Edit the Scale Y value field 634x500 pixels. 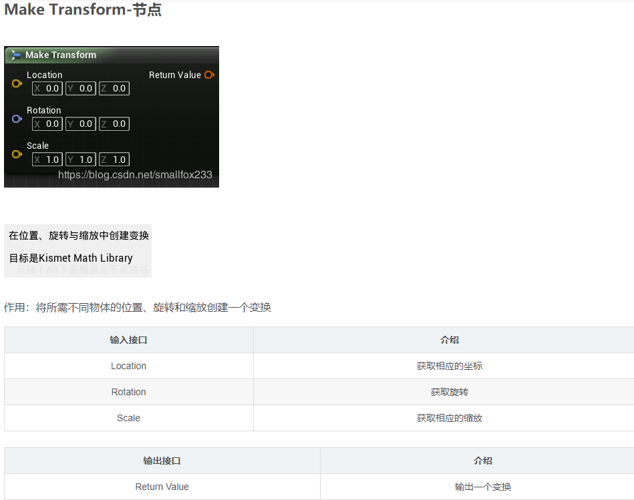[x=81, y=160]
